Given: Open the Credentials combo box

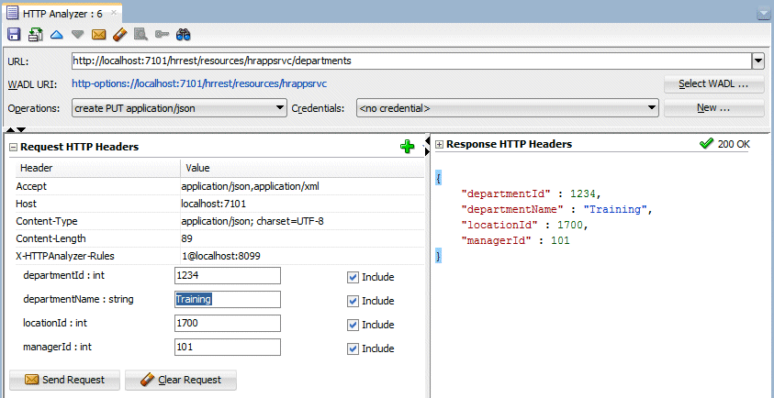Looking at the screenshot, I should click(x=508, y=108).
